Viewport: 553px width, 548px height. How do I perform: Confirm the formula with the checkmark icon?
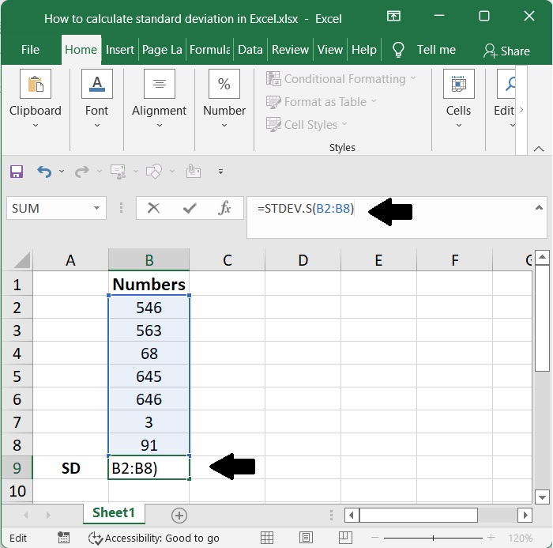(190, 208)
